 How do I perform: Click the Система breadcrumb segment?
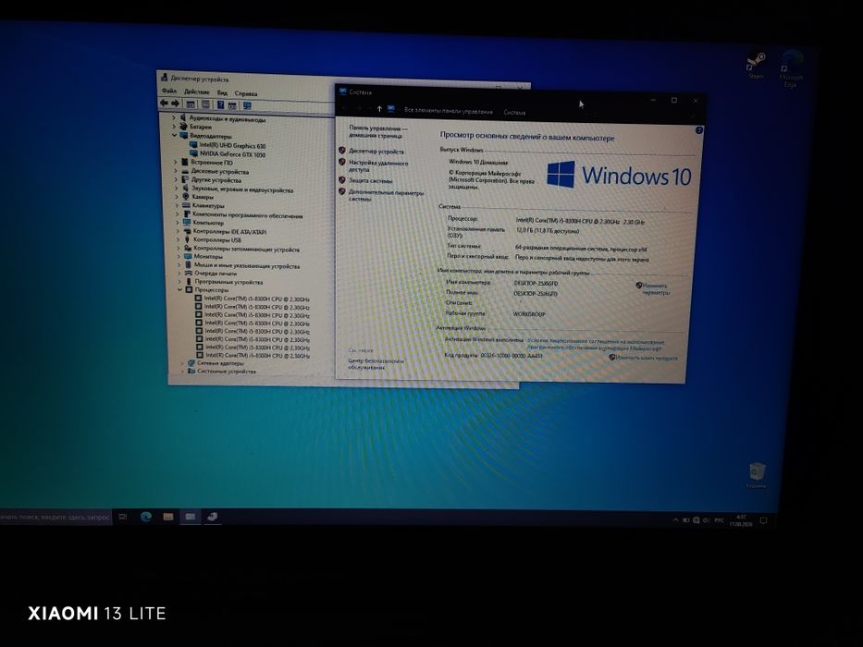[x=514, y=112]
